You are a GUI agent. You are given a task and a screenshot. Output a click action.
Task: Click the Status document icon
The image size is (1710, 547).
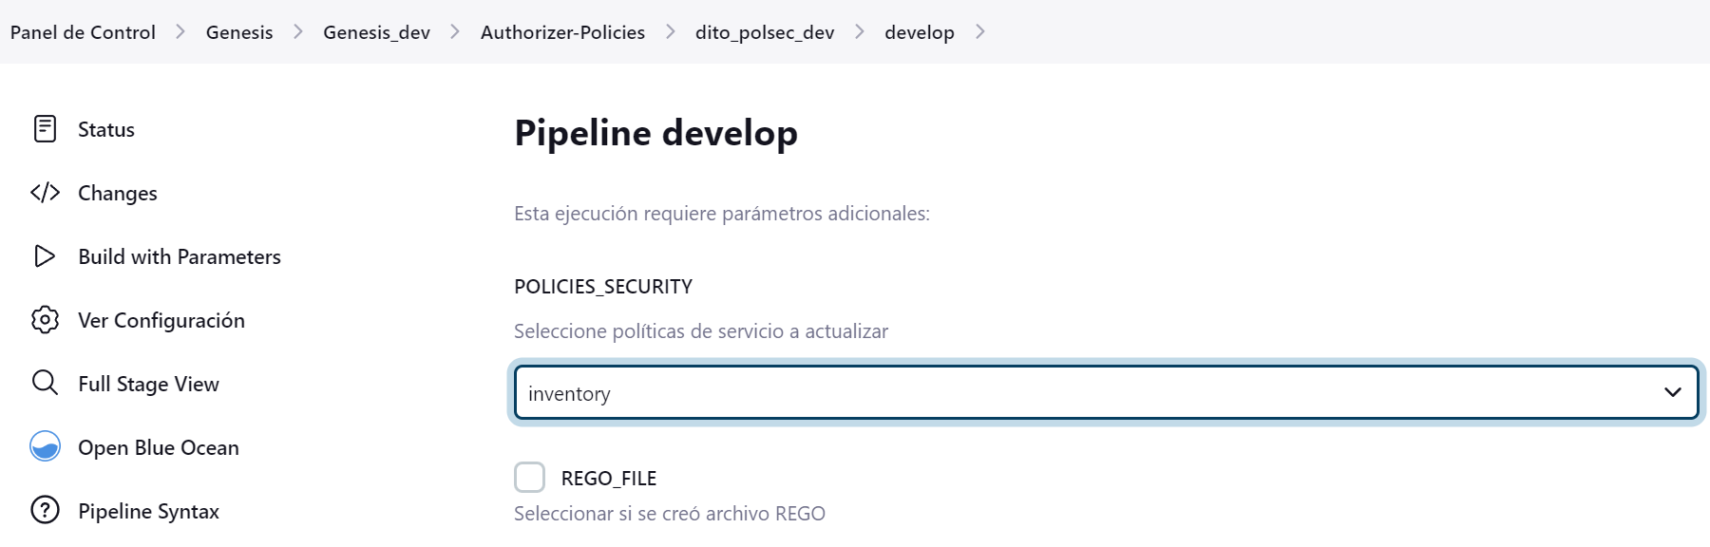click(45, 129)
